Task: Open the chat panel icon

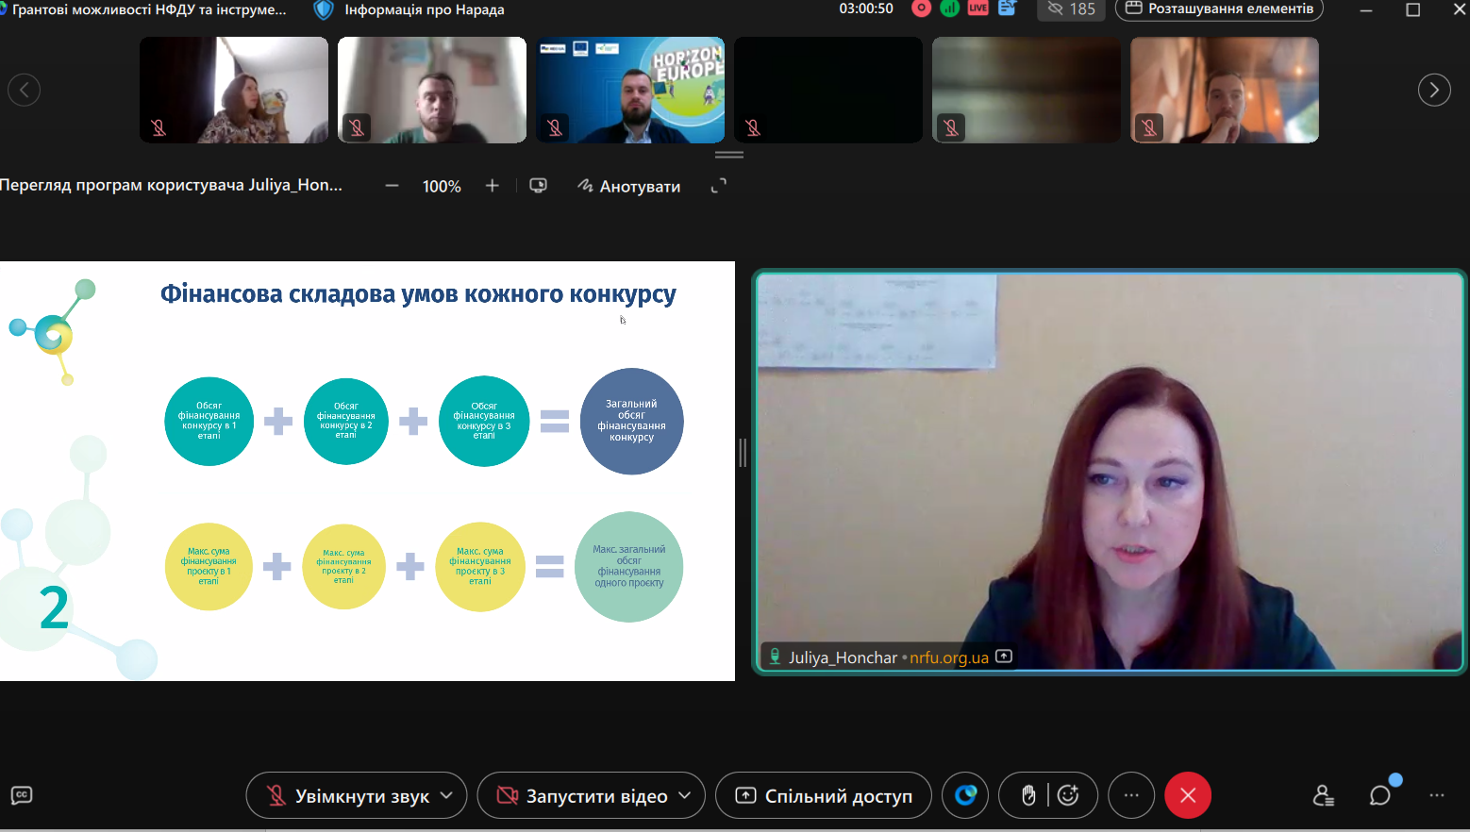Action: pyautogui.click(x=1379, y=795)
